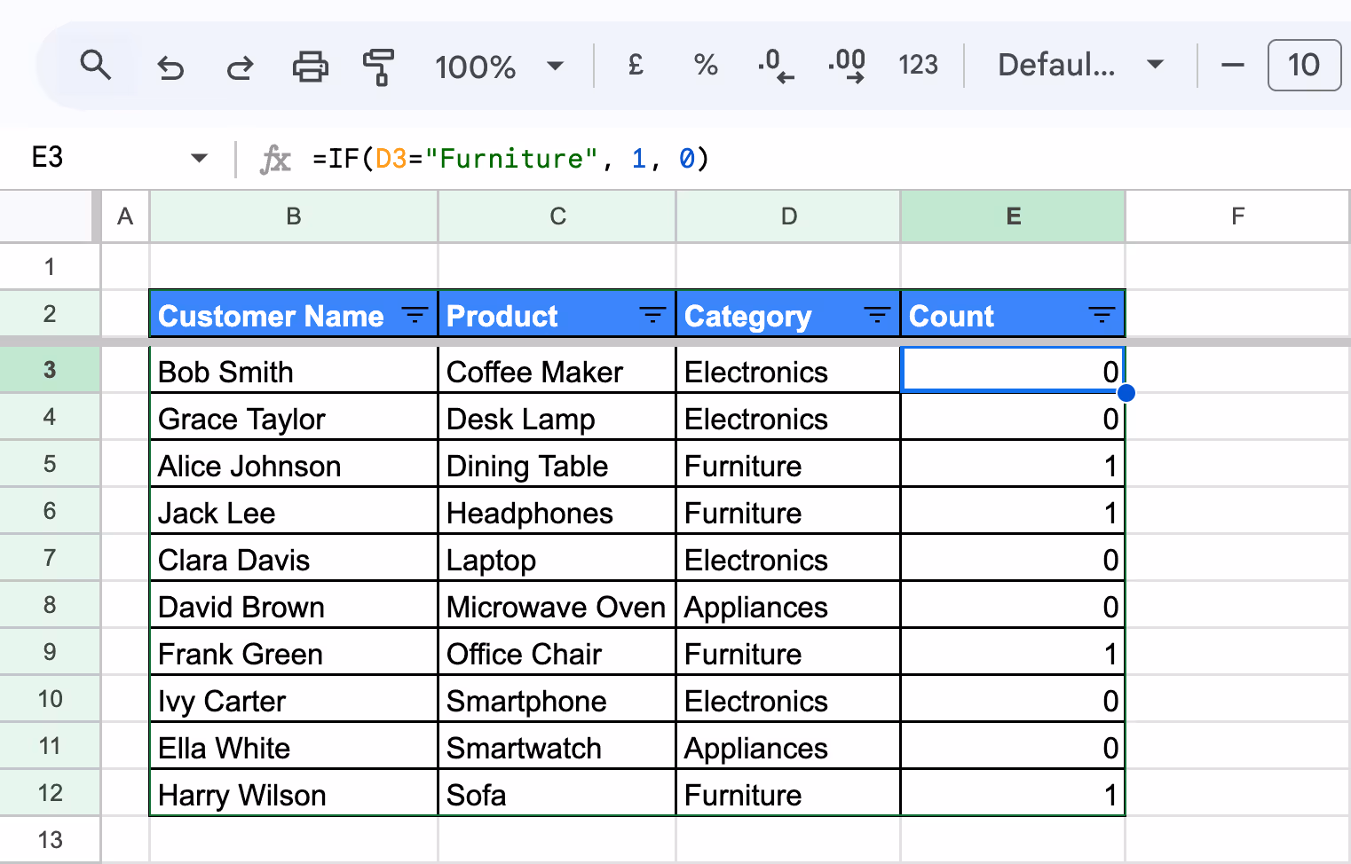Increase decimal places
Viewport: 1351px width, 864px height.
846,65
